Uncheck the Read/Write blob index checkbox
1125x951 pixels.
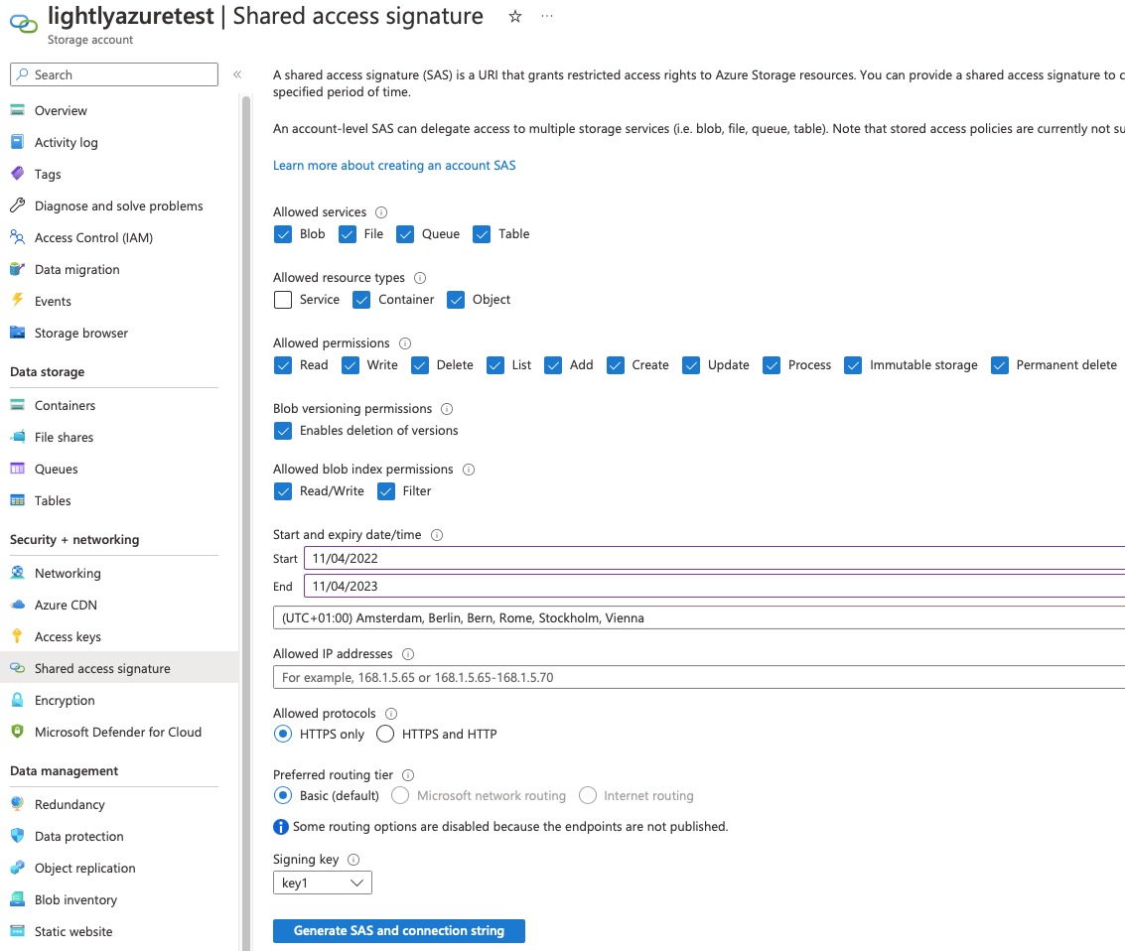(283, 491)
